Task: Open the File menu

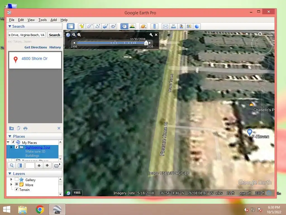Action: [12, 20]
